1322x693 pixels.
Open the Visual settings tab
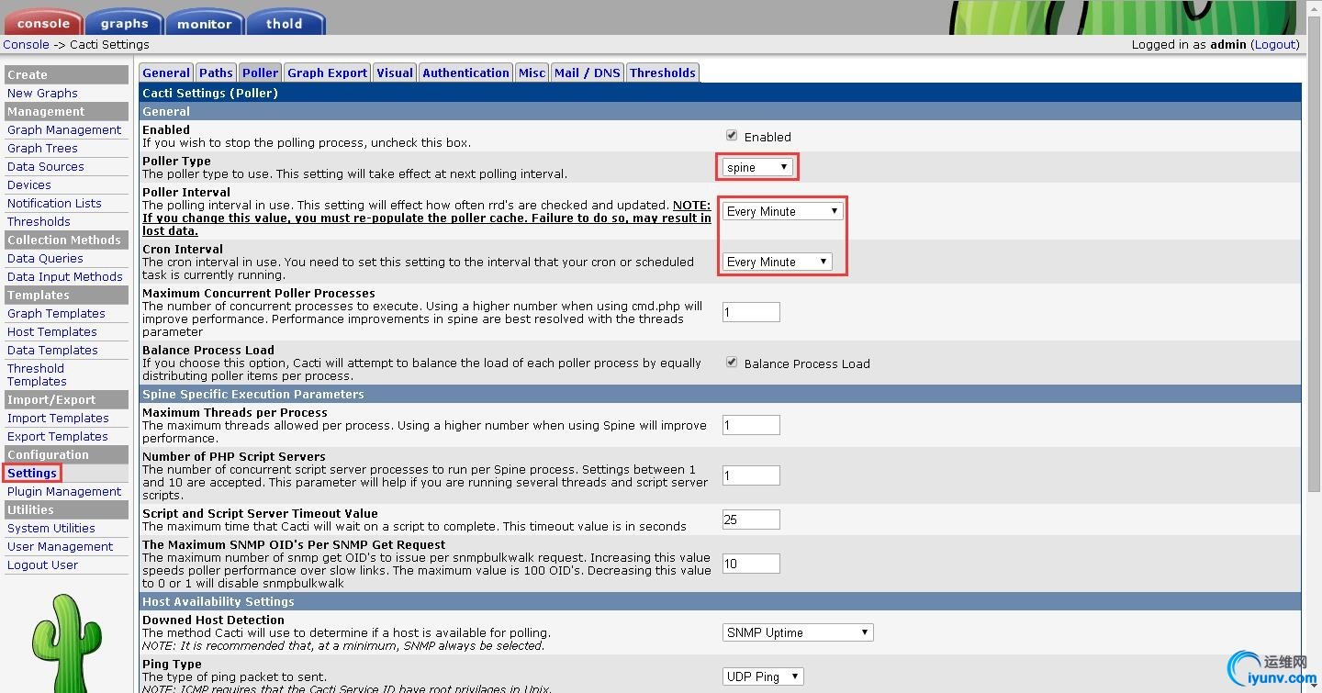pyautogui.click(x=395, y=73)
